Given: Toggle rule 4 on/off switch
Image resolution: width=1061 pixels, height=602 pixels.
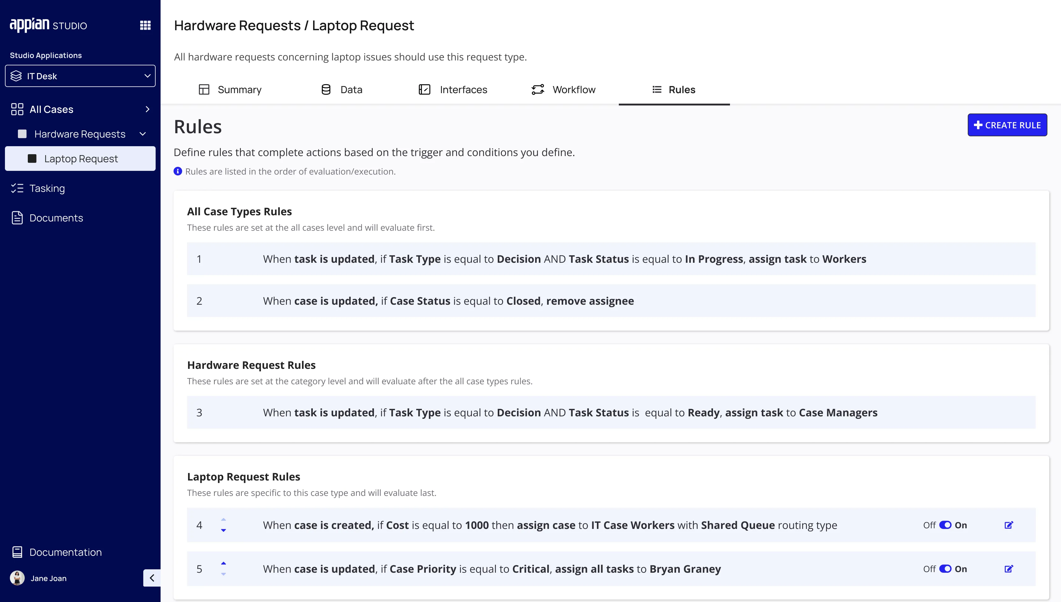Looking at the screenshot, I should click(x=945, y=525).
